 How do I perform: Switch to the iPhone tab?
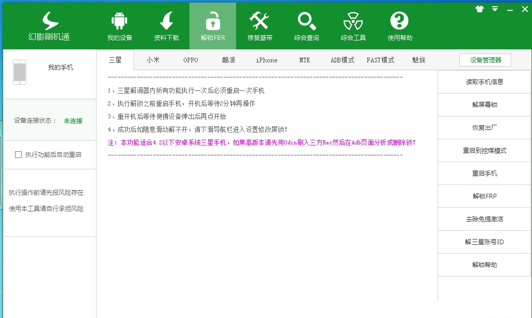click(x=267, y=60)
